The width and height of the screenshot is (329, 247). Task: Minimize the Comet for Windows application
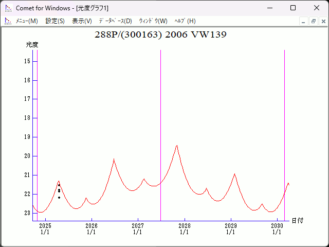click(x=269, y=8)
